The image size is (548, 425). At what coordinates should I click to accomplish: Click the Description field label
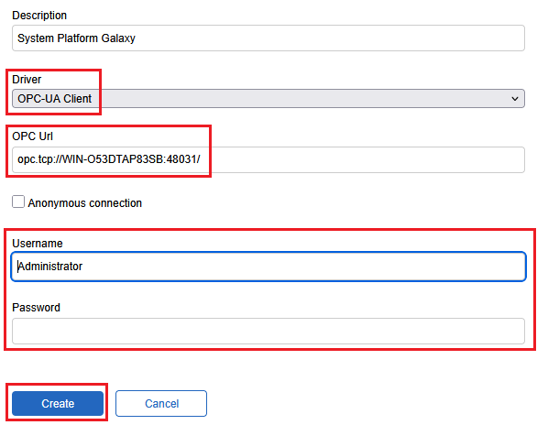click(x=39, y=16)
